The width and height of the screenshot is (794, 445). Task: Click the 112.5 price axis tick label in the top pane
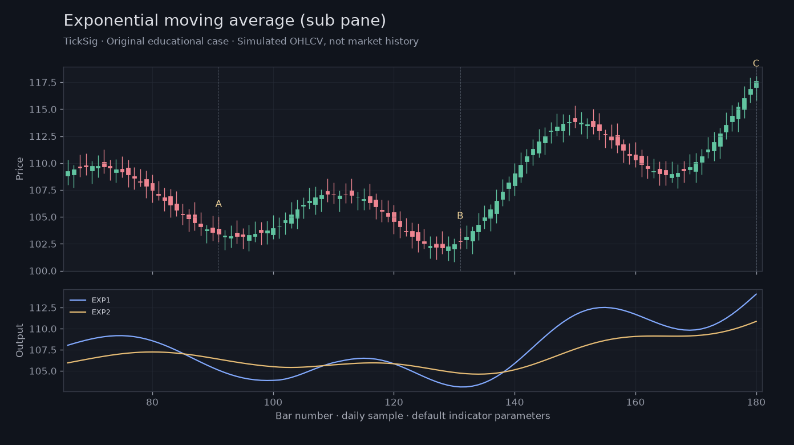pyautogui.click(x=43, y=136)
